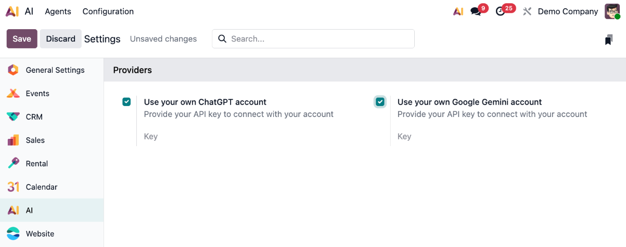Image resolution: width=626 pixels, height=247 pixels.
Task: Open the conversations icon with 9 badge
Action: (x=476, y=11)
